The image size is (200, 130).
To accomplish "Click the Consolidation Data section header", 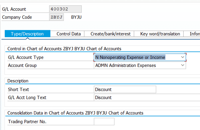I will [x=75, y=113].
